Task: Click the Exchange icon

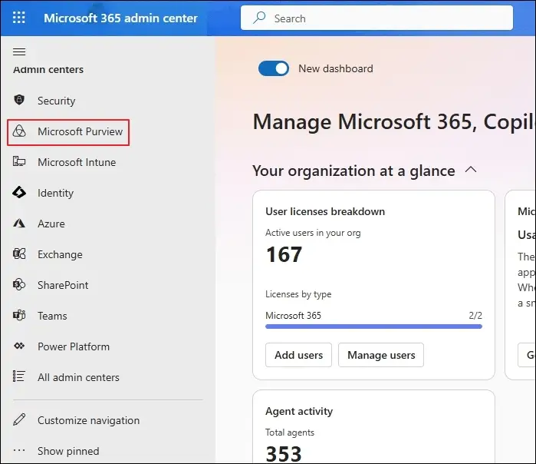Action: 19,254
